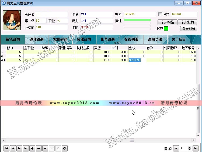Viewport: 202px width, 152px height.
Task: Click the 个人宠物 button
Action: (187, 22)
